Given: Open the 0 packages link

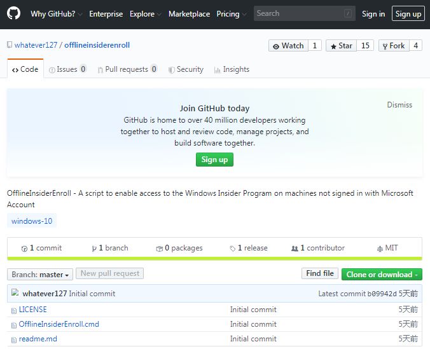Looking at the screenshot, I should click(179, 248).
